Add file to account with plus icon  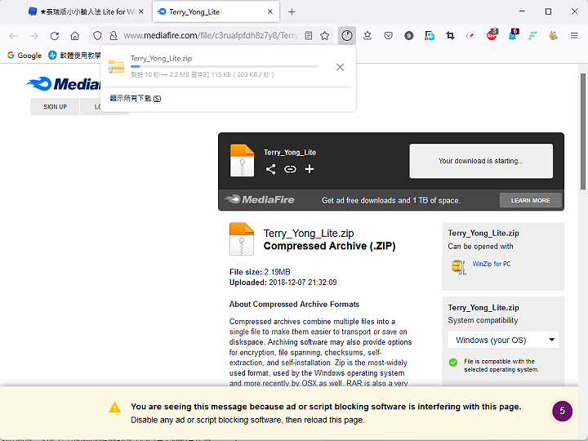coord(310,169)
